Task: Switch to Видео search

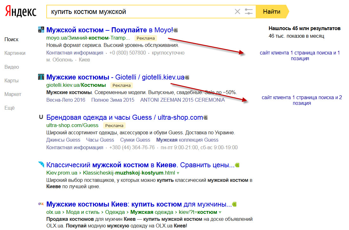Action: pos(11,67)
